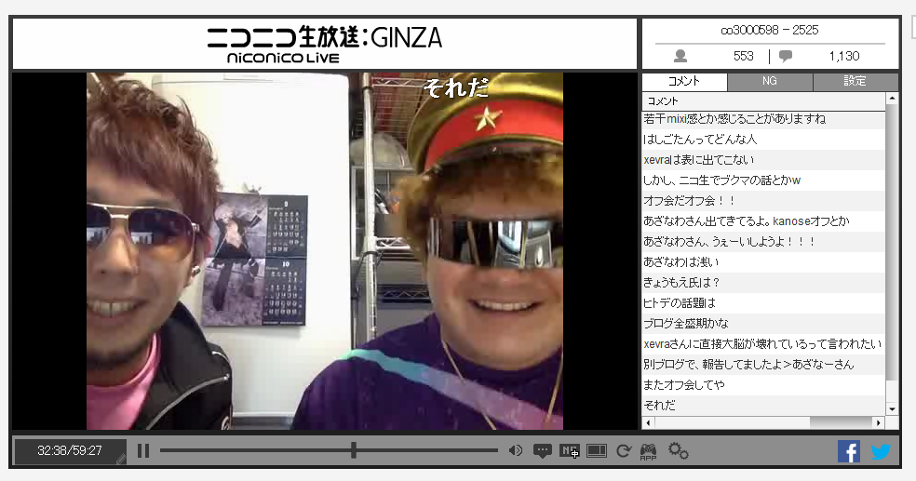Select comment 'ヒトデの話題は'

(763, 303)
